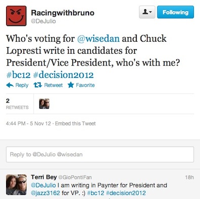Toggle the blue Following button
This screenshot has width=200, height=199.
[176, 12]
